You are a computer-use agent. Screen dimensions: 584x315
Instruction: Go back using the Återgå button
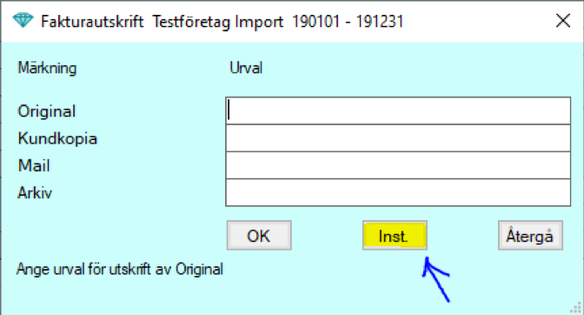pyautogui.click(x=530, y=236)
